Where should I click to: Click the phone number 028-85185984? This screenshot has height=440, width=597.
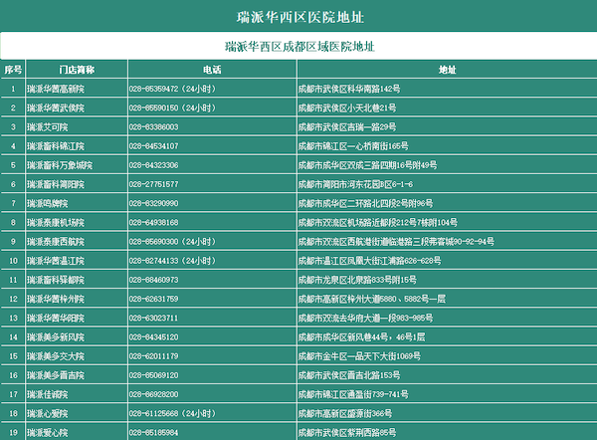click(154, 432)
